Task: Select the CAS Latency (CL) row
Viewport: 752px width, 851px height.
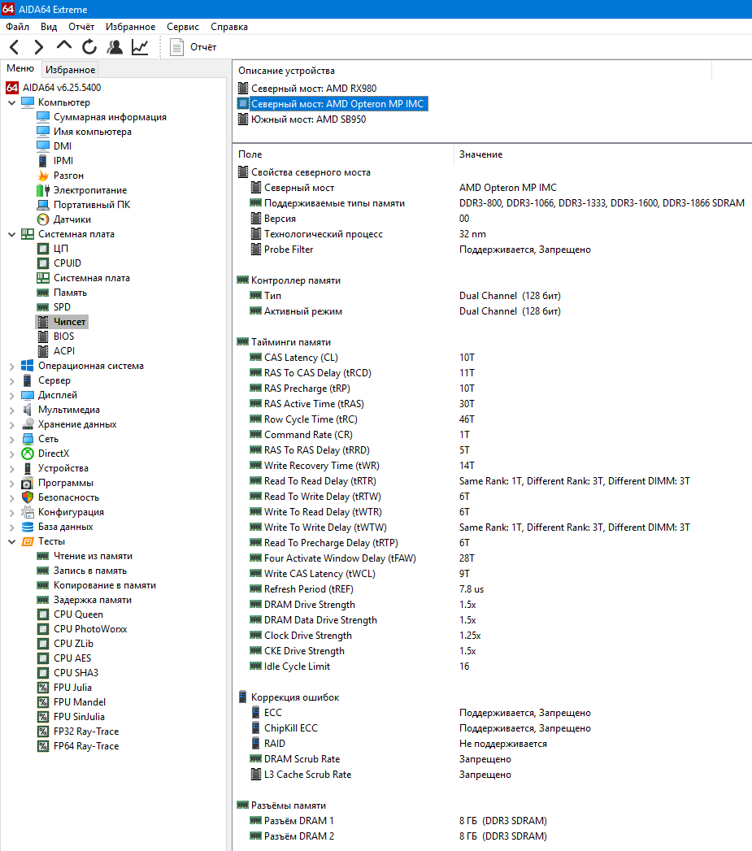Action: [x=493, y=358]
